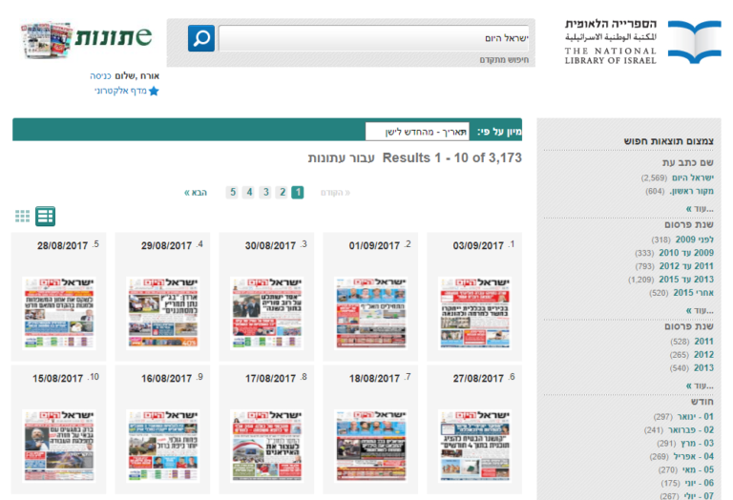The height and width of the screenshot is (500, 733).
Task: Click the כניסה login link
Action: [101, 75]
